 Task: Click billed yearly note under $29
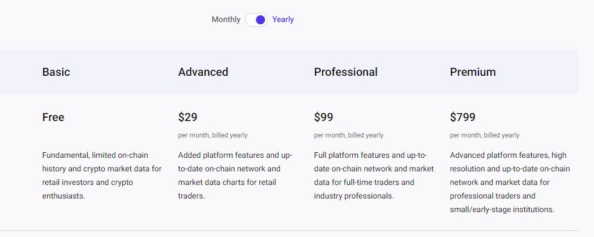pos(213,135)
